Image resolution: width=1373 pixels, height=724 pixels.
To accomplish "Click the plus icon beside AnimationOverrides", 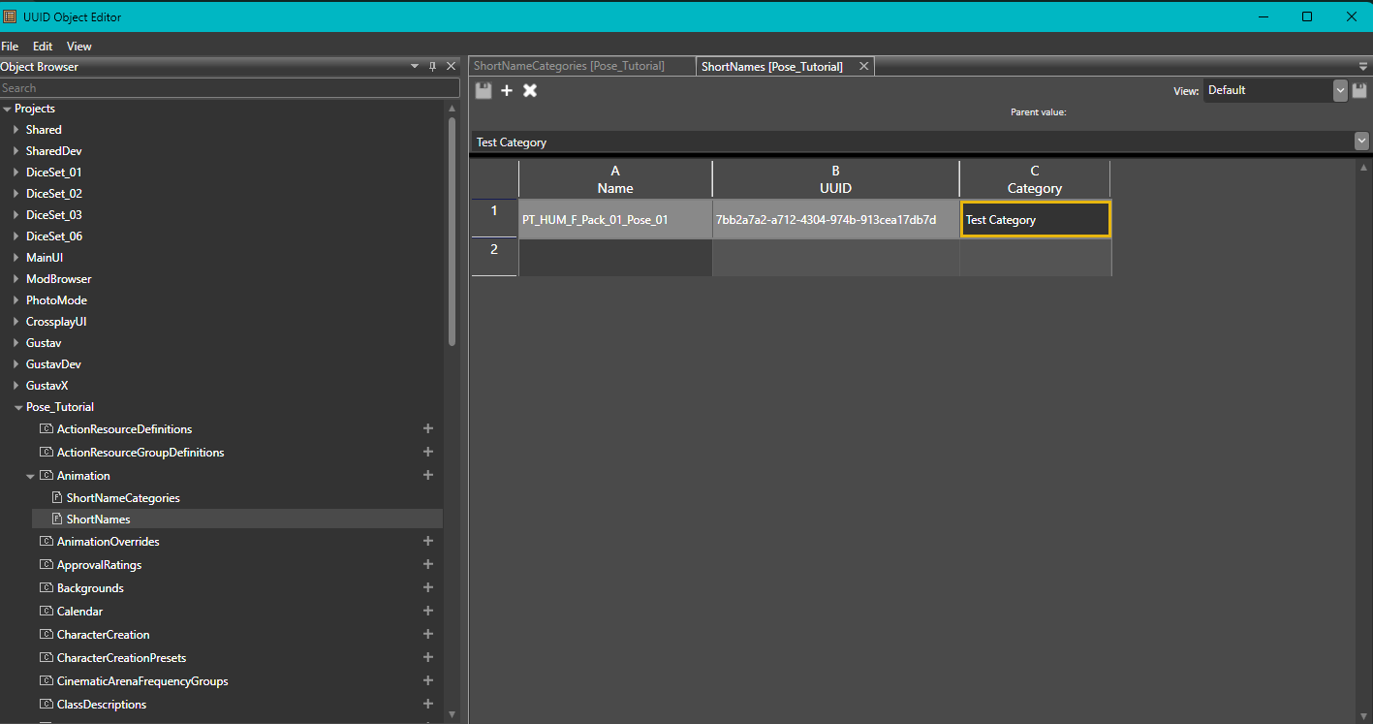I will (427, 540).
